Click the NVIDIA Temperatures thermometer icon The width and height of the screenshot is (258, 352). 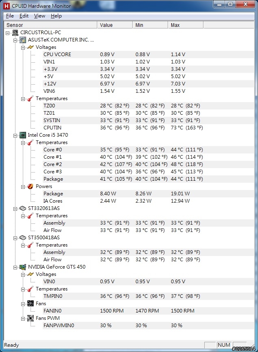[30, 289]
